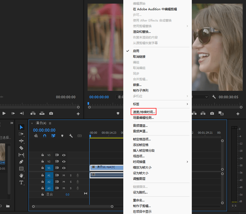Screen dimensions: 246x214
Task: Click the Program monitor playhead marker
Action: (x=88, y=103)
